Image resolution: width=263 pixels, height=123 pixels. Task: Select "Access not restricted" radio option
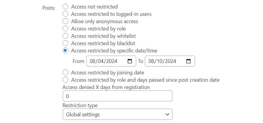coord(66,6)
